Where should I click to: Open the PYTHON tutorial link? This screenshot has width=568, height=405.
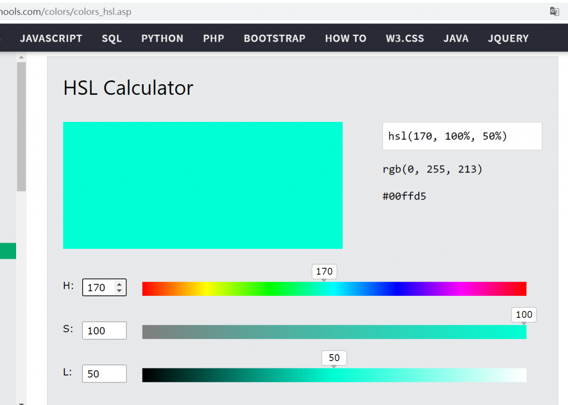(x=162, y=38)
